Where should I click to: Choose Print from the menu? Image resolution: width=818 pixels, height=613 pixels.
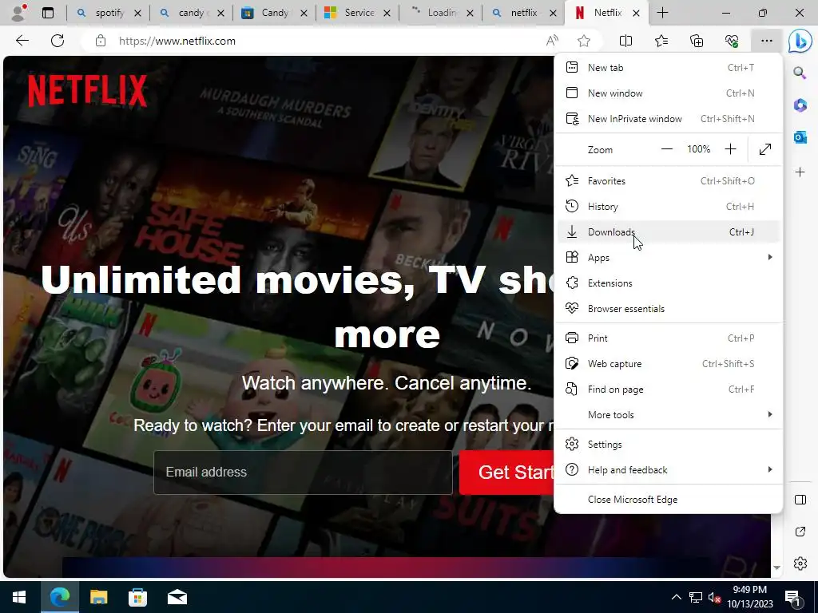click(x=669, y=338)
